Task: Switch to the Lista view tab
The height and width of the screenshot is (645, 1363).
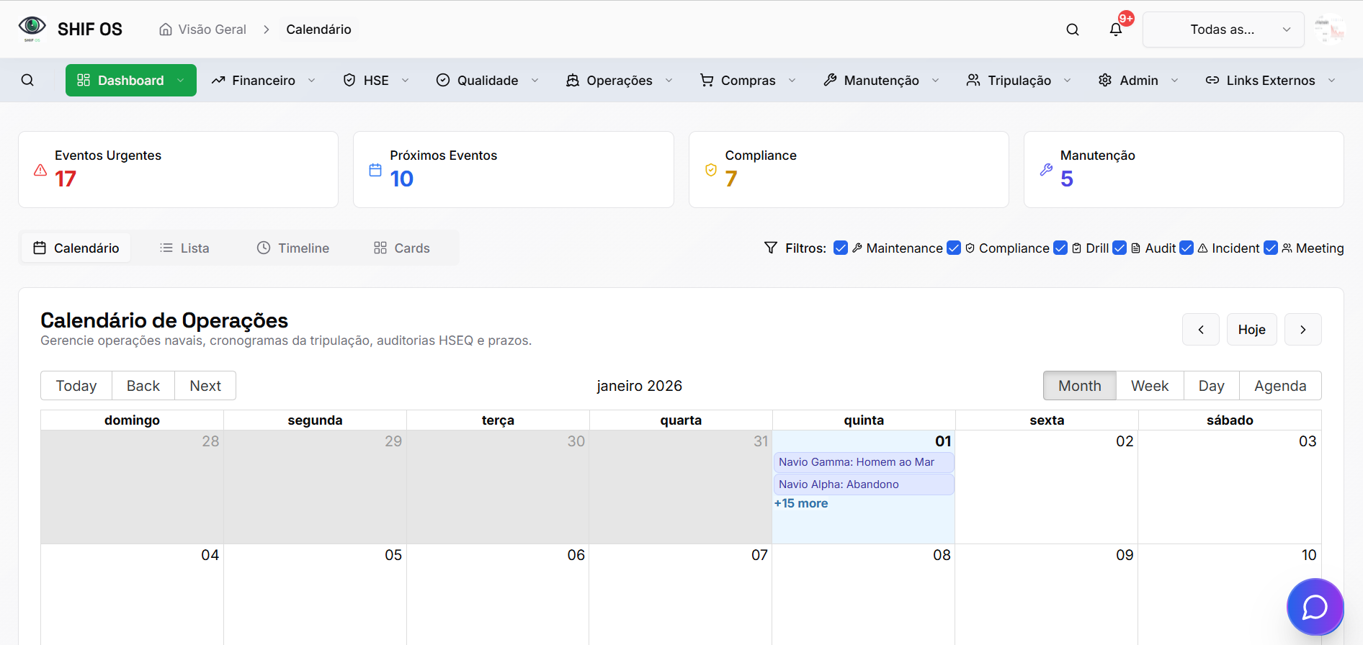Action: tap(184, 248)
